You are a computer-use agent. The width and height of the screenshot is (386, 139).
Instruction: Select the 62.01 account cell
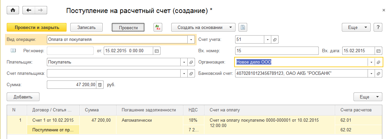[x=359, y=120]
